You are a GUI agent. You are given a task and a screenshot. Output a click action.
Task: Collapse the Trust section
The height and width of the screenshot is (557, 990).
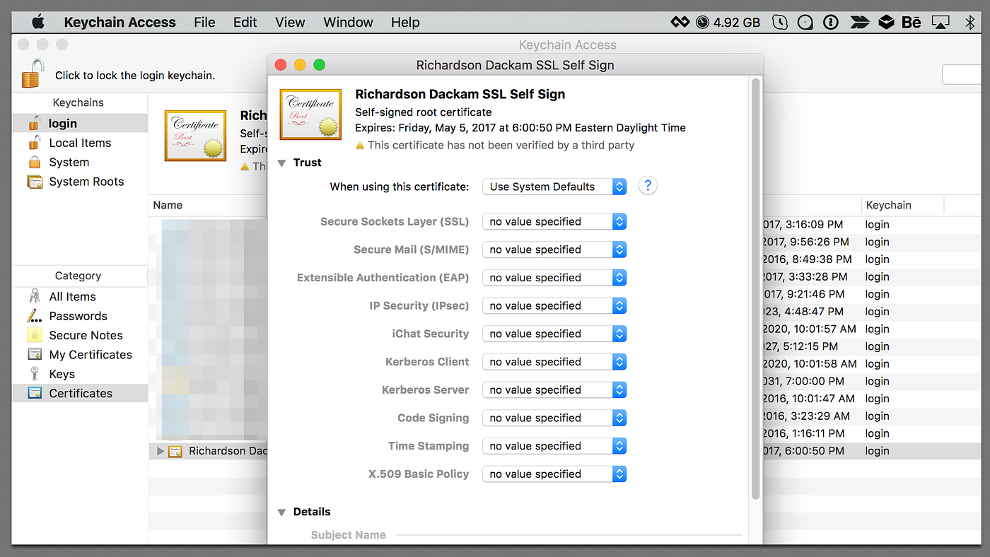coord(281,163)
